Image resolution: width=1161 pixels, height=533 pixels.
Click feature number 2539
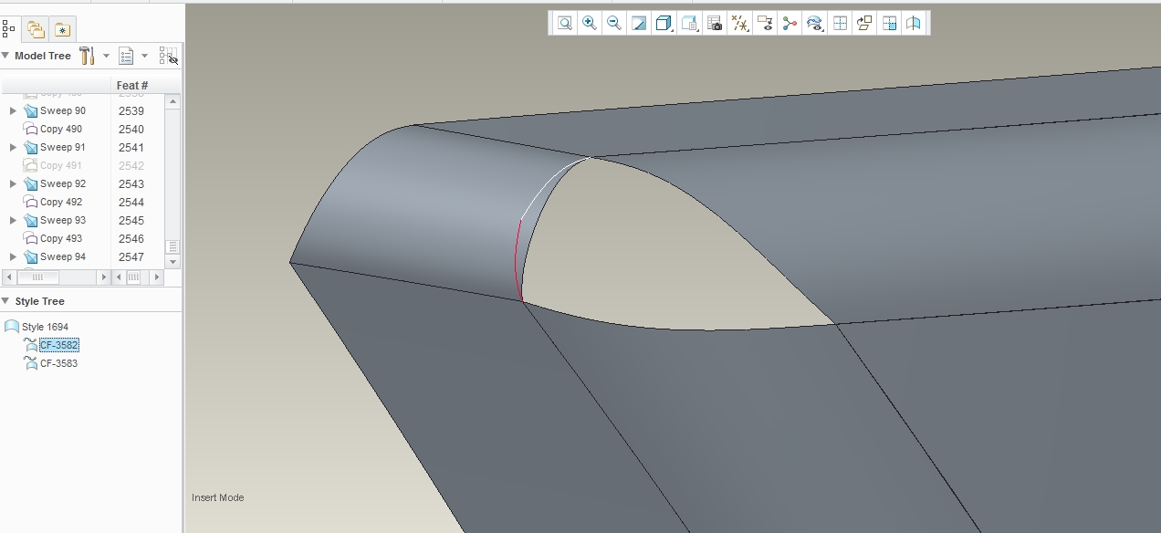[131, 110]
